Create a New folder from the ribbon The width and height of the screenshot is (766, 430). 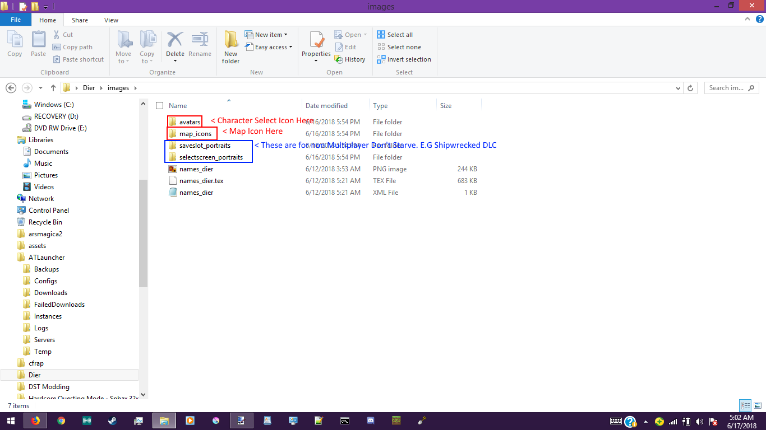pyautogui.click(x=230, y=46)
